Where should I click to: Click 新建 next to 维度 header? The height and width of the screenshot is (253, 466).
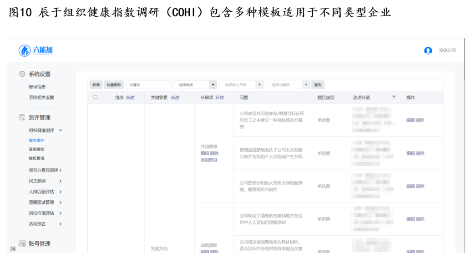(x=130, y=98)
